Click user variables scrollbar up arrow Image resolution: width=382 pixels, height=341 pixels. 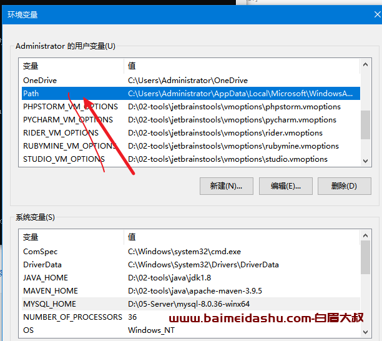pyautogui.click(x=365, y=64)
